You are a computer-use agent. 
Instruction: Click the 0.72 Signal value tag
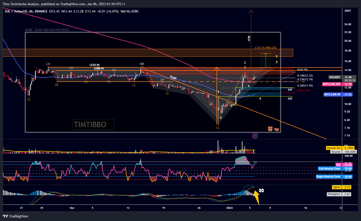pos(347,187)
